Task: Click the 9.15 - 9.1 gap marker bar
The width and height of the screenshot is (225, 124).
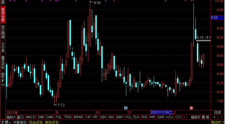Action: (203, 41)
